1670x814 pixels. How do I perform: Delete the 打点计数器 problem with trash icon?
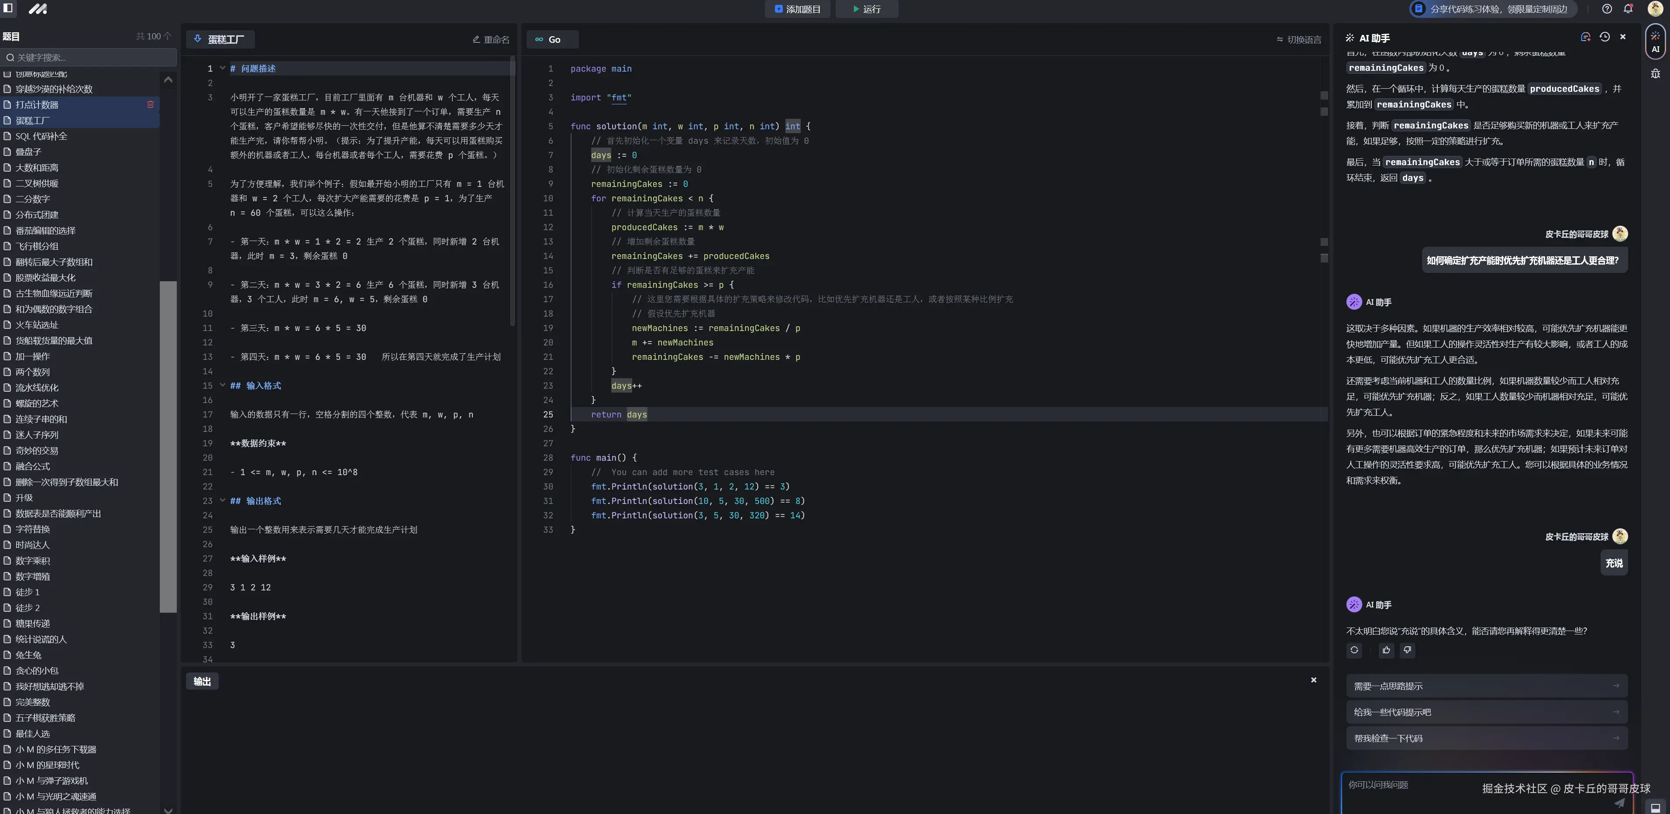(x=150, y=104)
